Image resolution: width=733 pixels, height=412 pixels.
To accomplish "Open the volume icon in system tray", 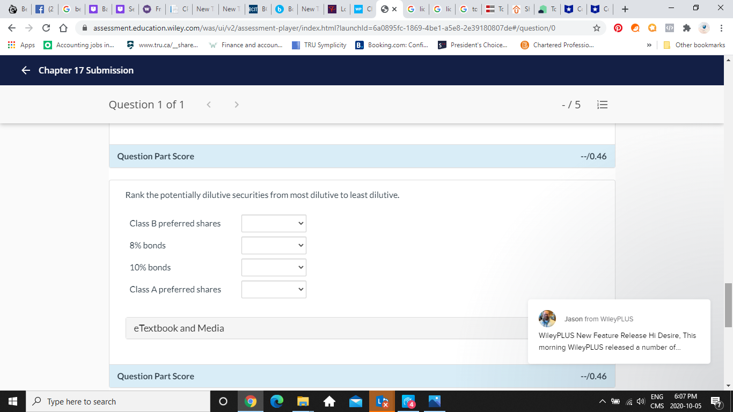I will [640, 401].
